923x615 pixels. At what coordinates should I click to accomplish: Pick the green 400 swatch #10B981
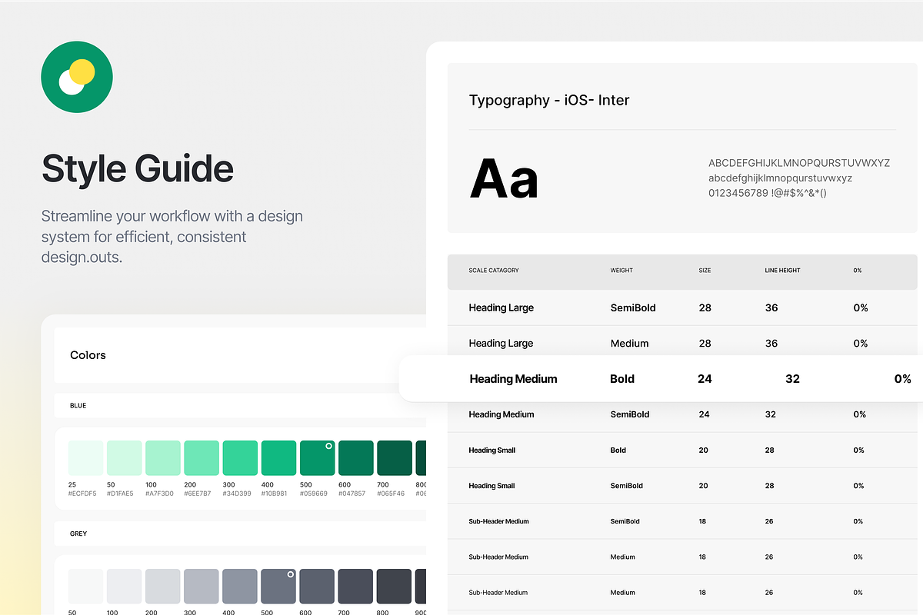(x=278, y=458)
